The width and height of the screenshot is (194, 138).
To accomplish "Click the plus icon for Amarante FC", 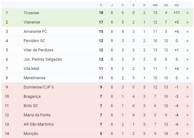I will click(x=188, y=32).
